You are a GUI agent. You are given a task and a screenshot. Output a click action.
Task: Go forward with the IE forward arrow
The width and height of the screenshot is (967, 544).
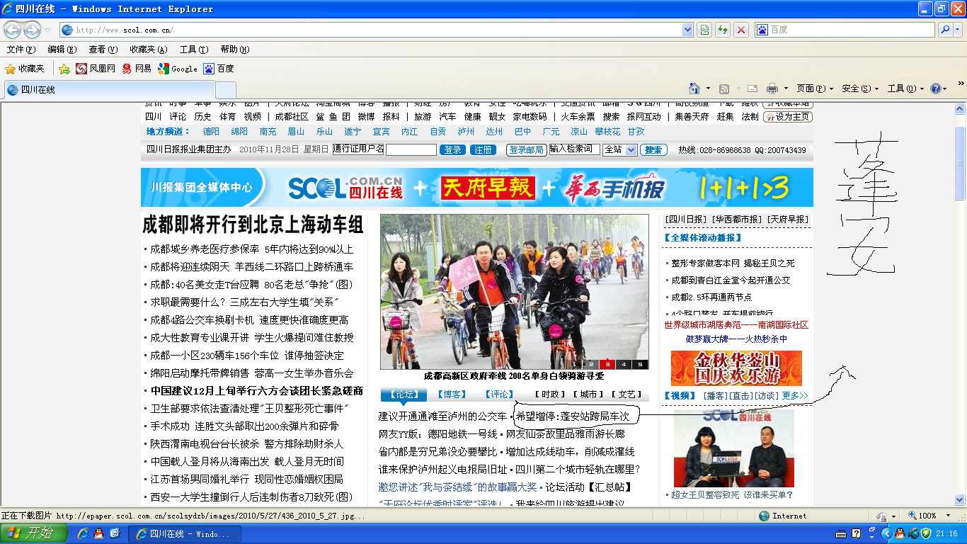(x=32, y=30)
